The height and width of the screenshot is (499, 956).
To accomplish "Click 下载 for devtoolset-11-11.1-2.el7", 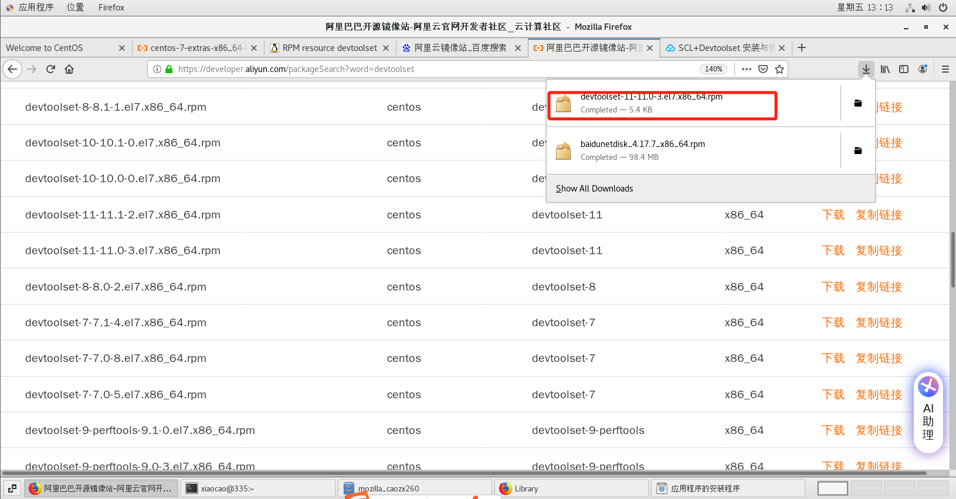I will [x=833, y=215].
